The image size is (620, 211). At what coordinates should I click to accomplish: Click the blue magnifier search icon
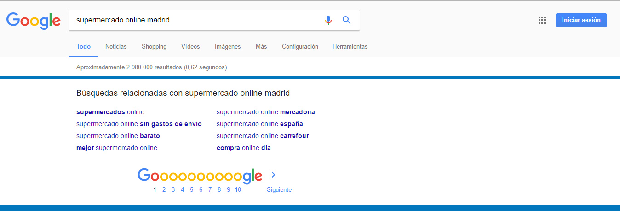click(x=347, y=20)
